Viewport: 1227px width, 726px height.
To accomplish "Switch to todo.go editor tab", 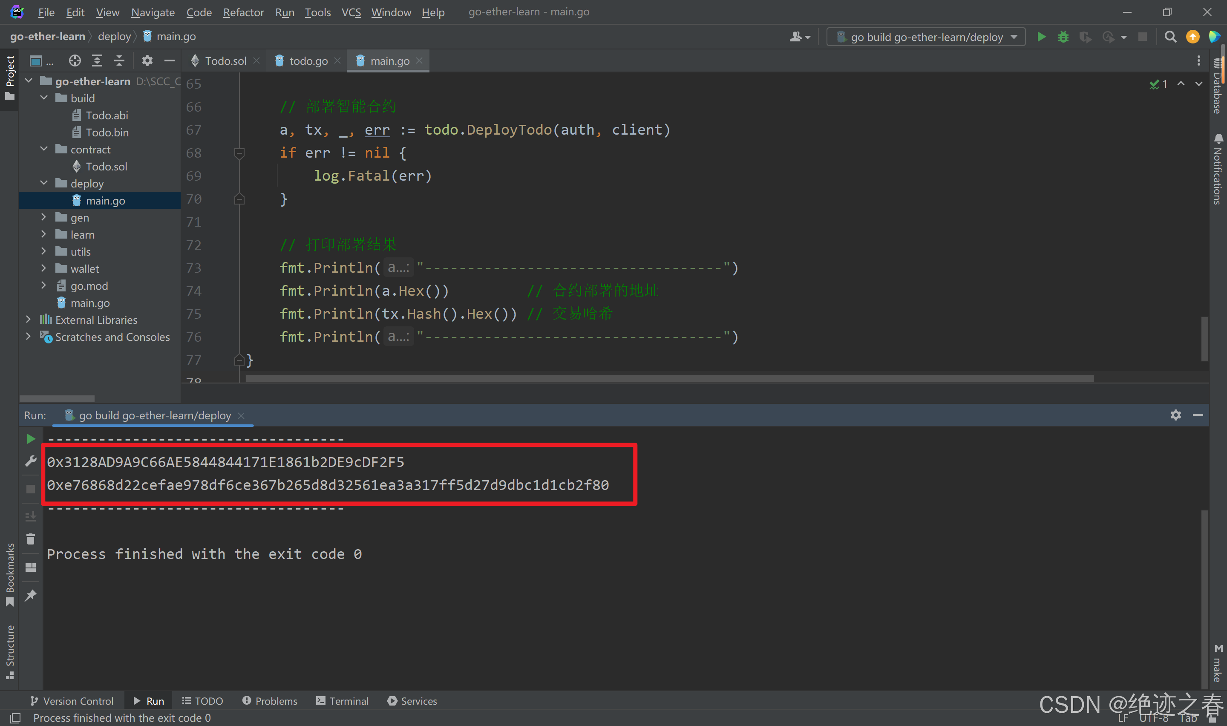I will coord(308,60).
